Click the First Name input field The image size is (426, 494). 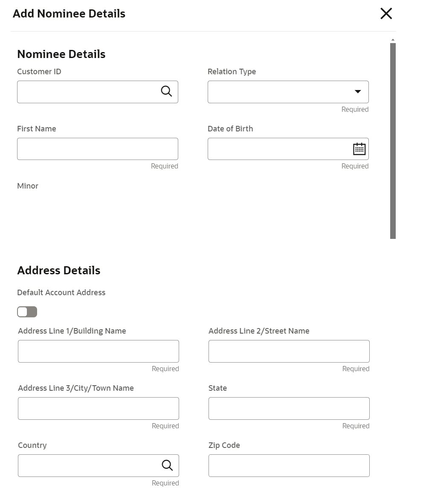click(97, 149)
